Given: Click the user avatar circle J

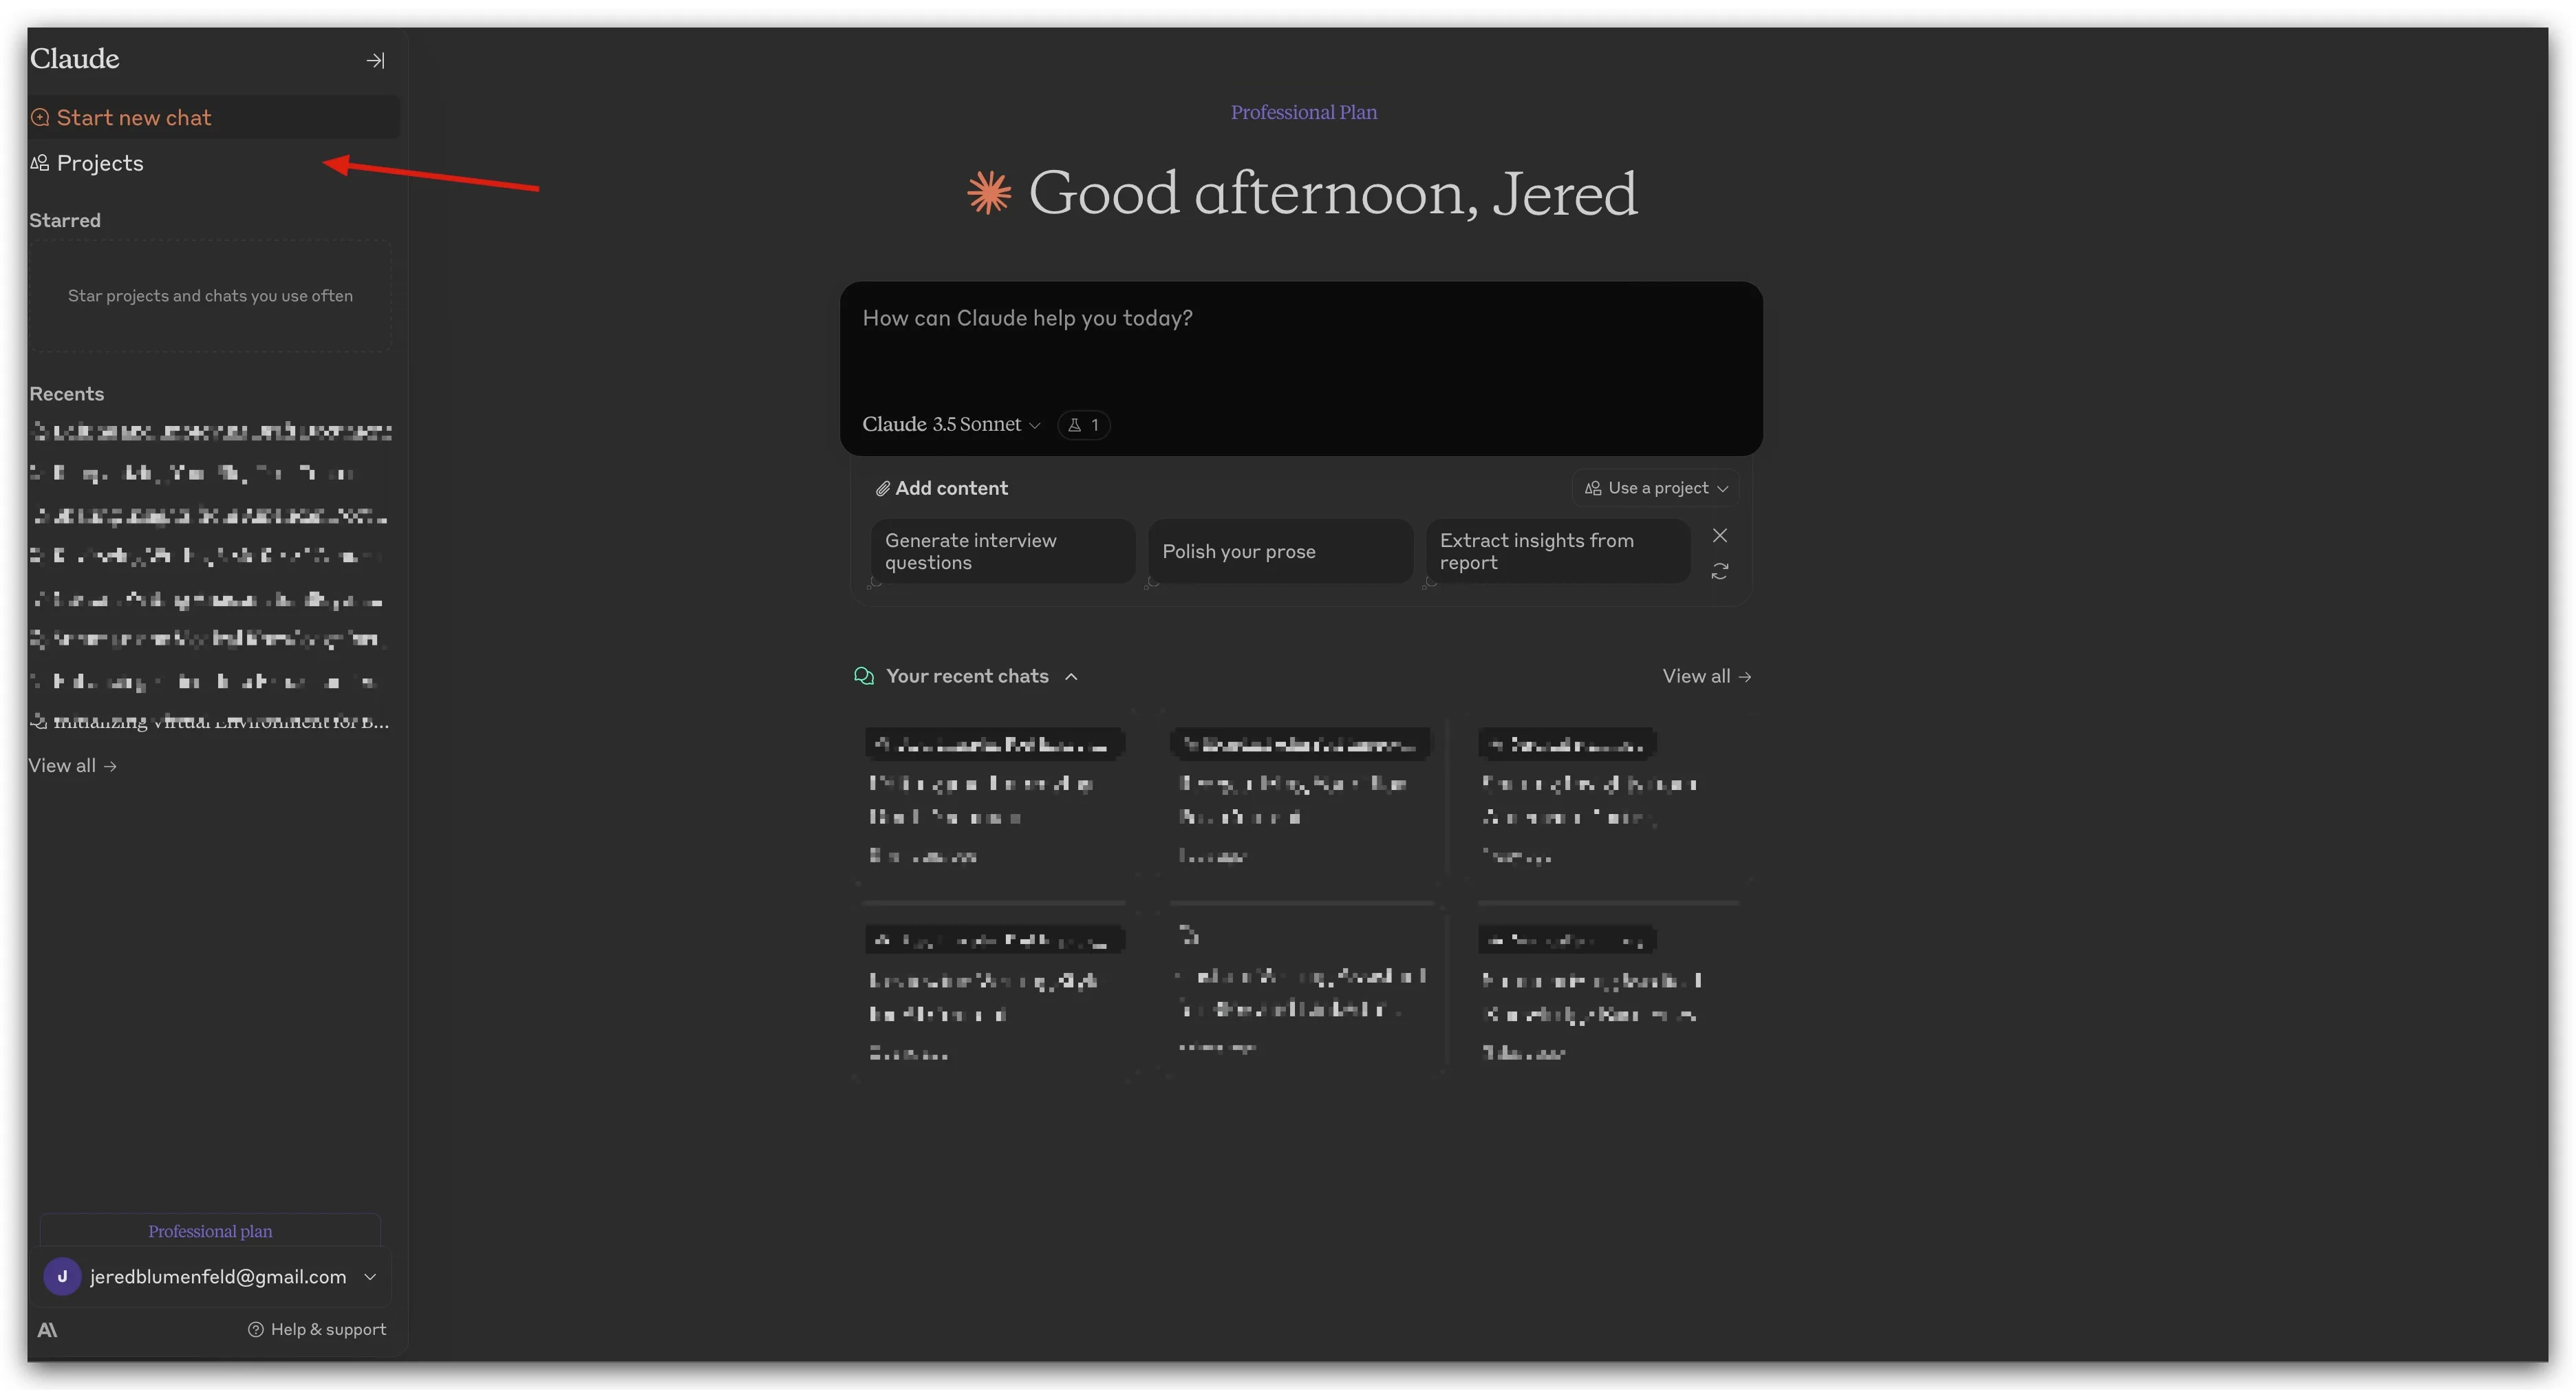Looking at the screenshot, I should [x=62, y=1276].
